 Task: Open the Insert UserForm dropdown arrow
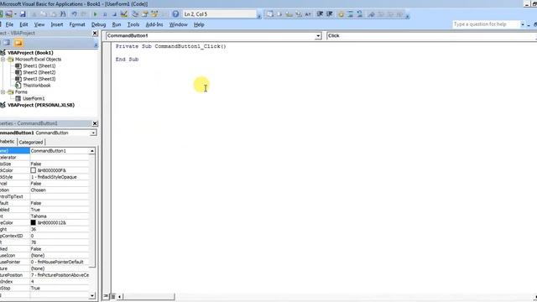point(15,14)
